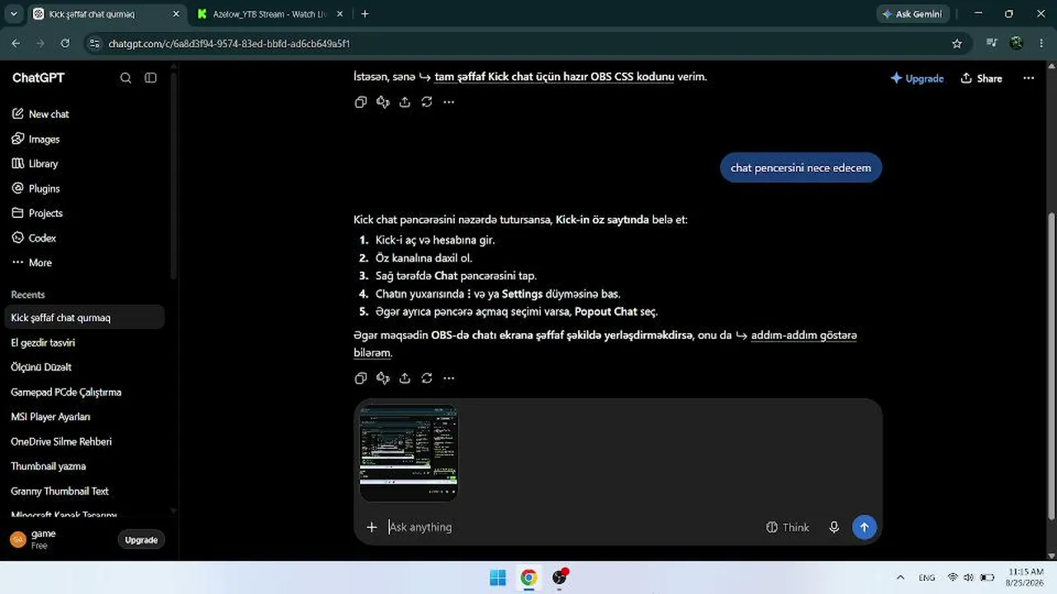Reload the page with the refresh icon
The height and width of the screenshot is (594, 1057).
(x=65, y=43)
